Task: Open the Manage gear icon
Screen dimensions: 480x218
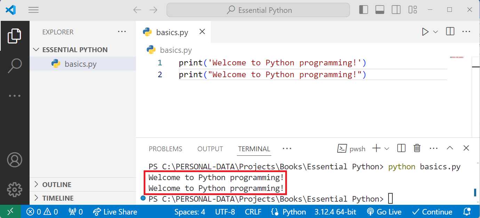Action: (x=14, y=189)
